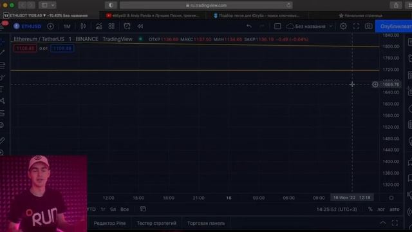Open the indicators menu

pyautogui.click(x=98, y=26)
